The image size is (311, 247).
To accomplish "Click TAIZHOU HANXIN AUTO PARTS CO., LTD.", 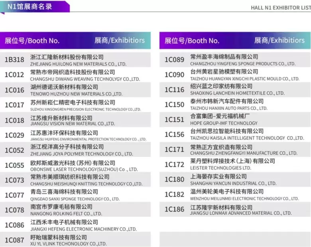I will tap(229, 108).
